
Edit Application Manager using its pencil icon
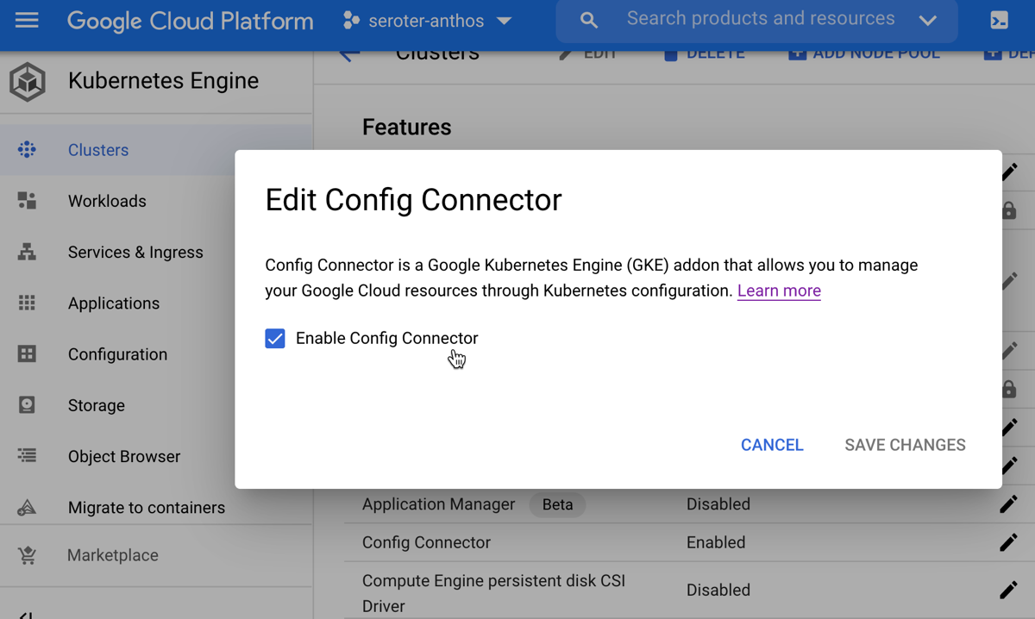point(1007,504)
